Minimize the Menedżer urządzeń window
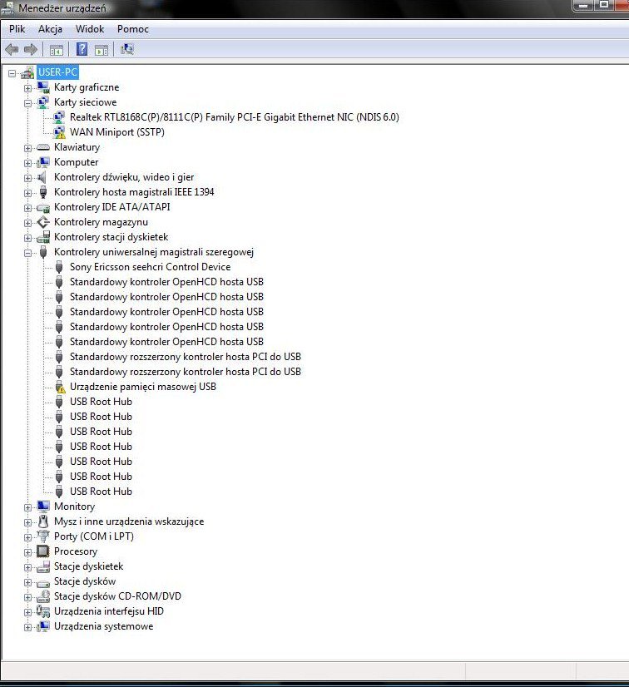 coord(583,6)
